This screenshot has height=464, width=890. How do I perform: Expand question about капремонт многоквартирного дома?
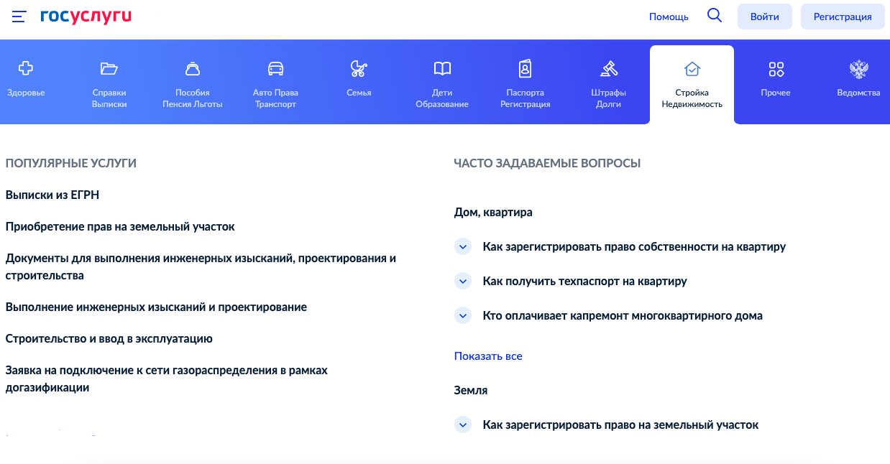pos(463,315)
